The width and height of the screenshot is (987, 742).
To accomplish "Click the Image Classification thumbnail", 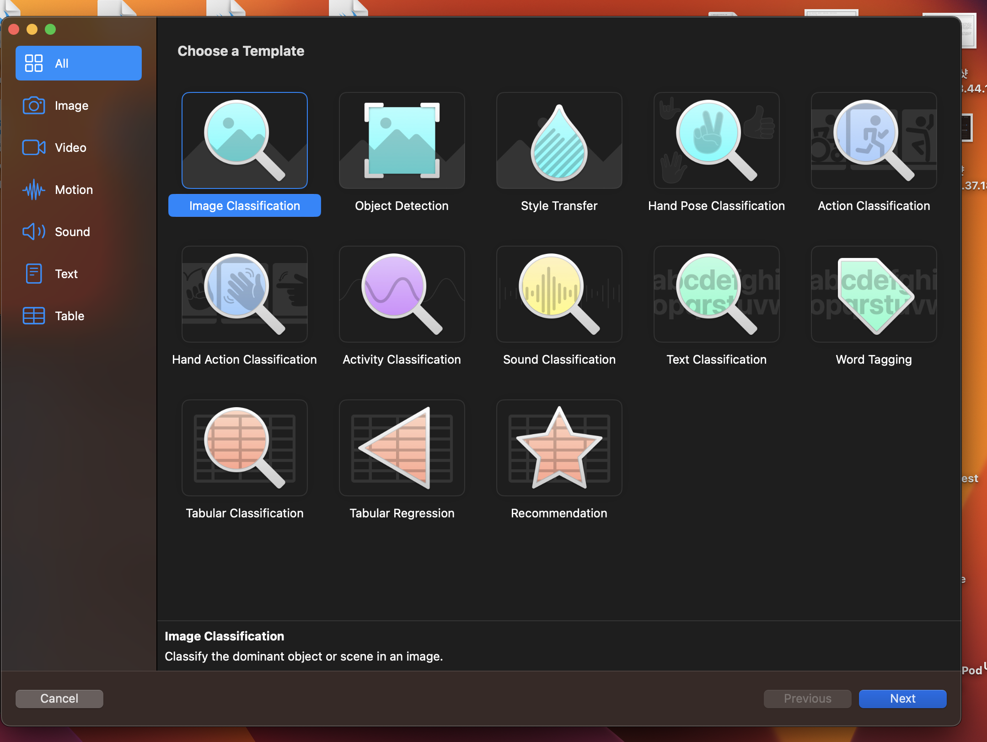I will click(244, 140).
